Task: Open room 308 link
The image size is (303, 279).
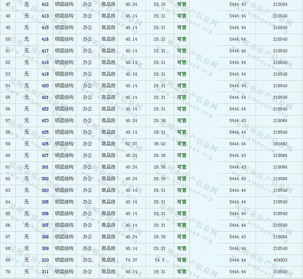Action: [x=45, y=237]
